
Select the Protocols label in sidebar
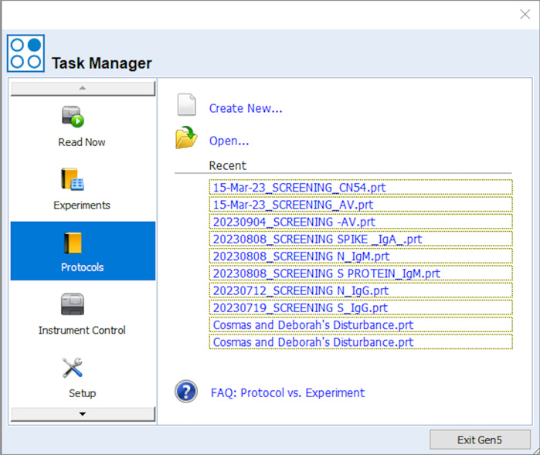(x=83, y=267)
